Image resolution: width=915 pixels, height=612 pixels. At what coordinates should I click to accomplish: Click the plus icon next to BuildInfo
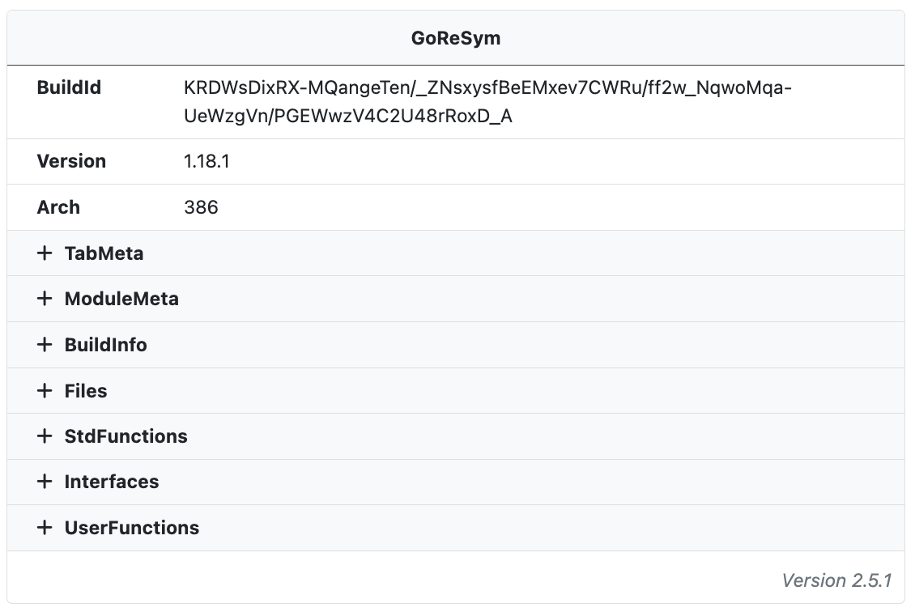(45, 345)
